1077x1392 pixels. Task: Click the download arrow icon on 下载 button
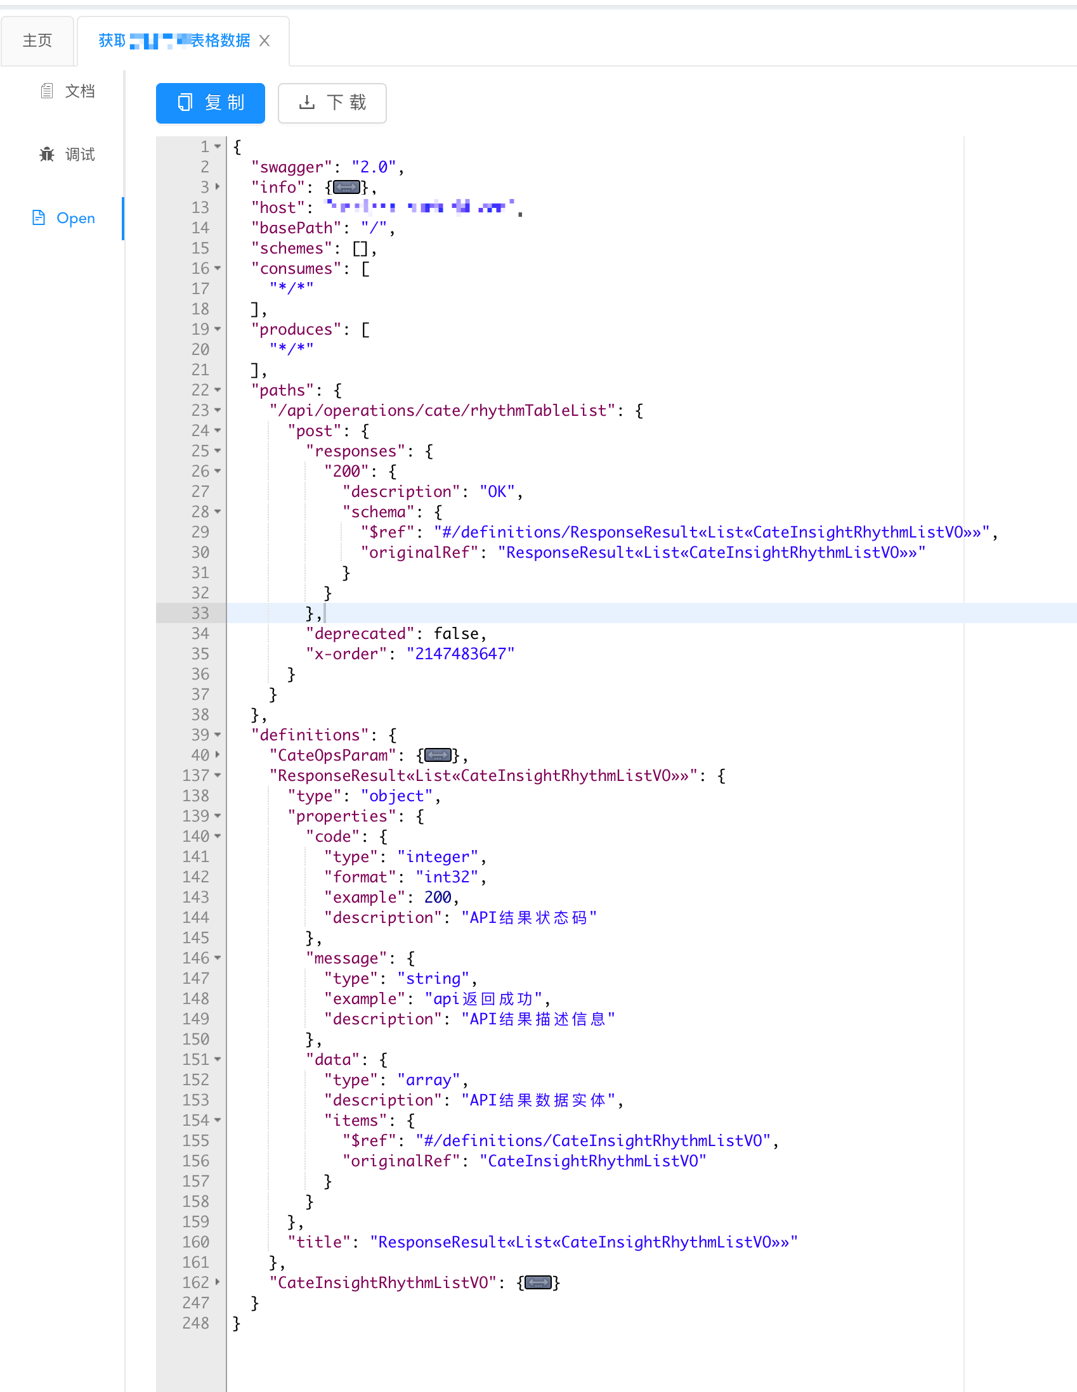coord(306,103)
